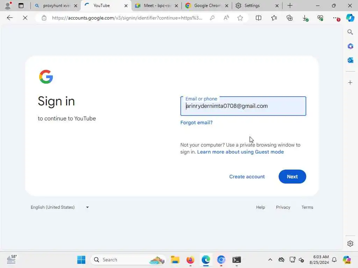Open Microsoft Edge taskbar icon
This screenshot has width=358, height=268.
(206, 260)
